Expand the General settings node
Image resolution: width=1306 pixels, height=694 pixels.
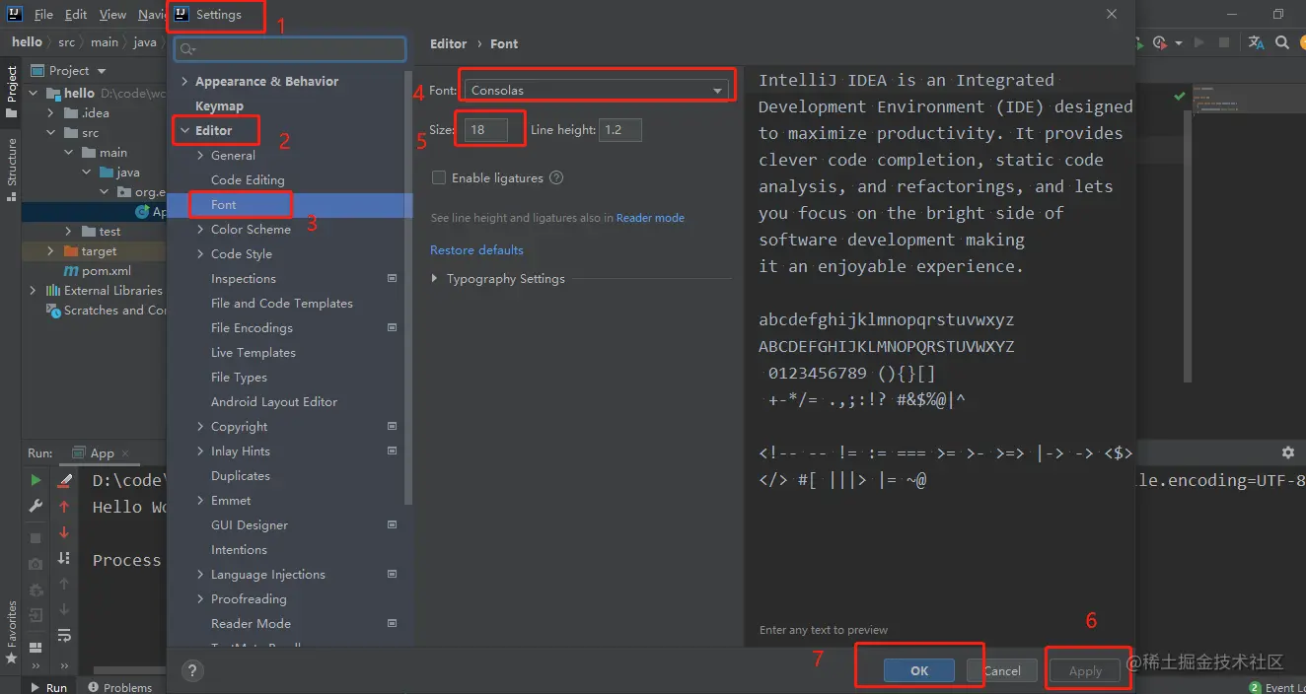coord(200,156)
